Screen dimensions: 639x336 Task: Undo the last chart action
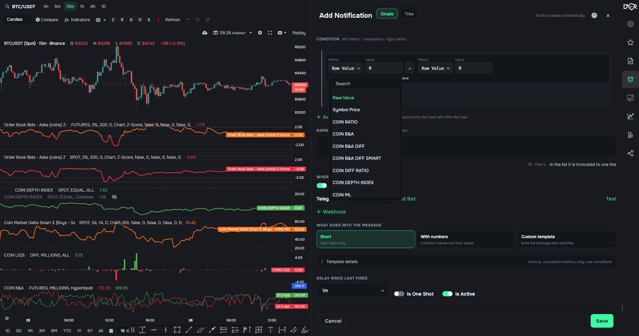(x=197, y=20)
